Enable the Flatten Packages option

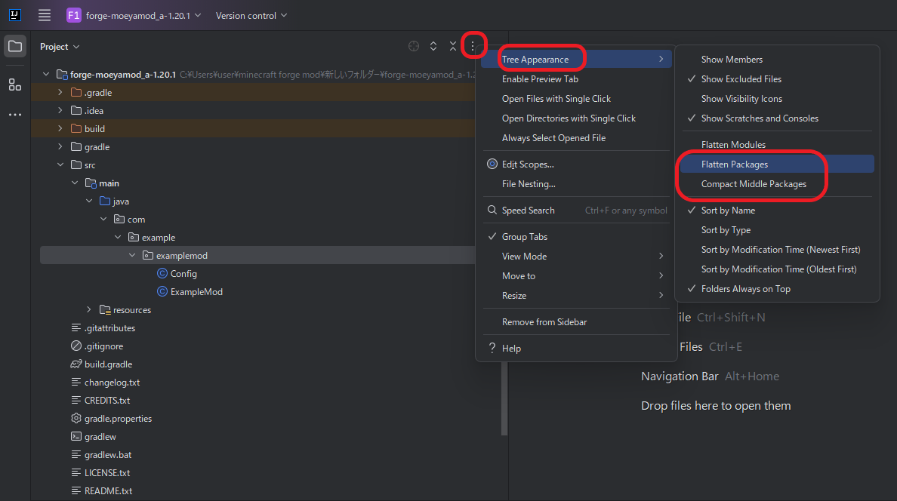734,164
